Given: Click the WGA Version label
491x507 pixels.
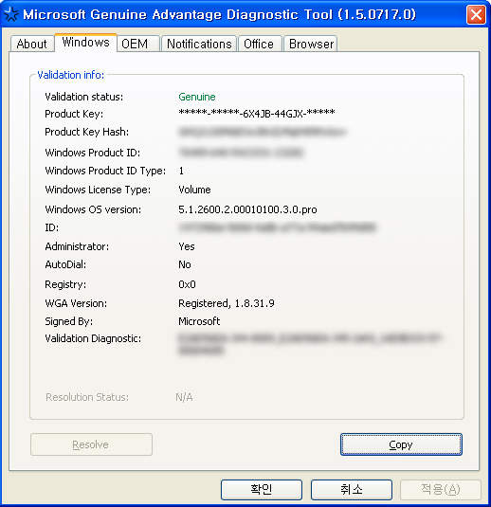Looking at the screenshot, I should (76, 303).
